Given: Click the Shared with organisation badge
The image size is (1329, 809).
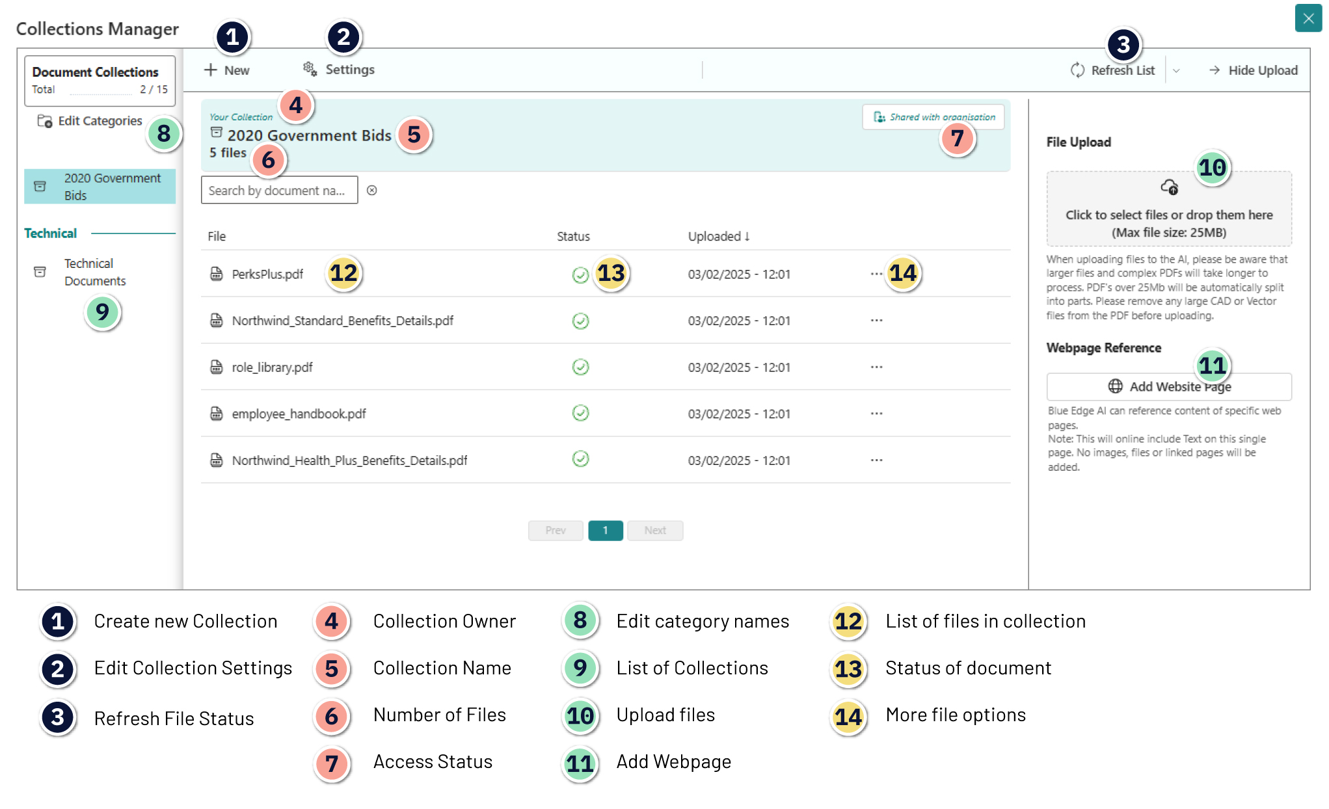Looking at the screenshot, I should click(933, 117).
